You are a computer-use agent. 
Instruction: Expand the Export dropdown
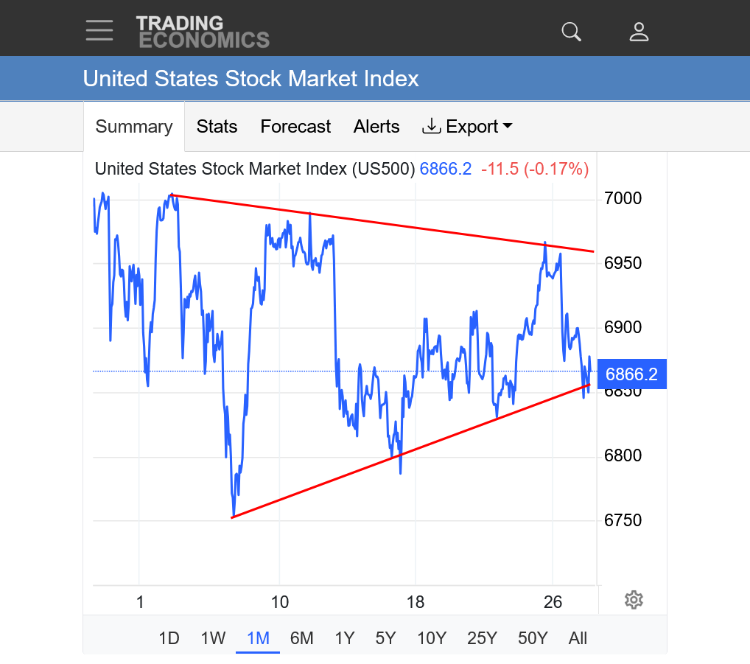pyautogui.click(x=467, y=127)
